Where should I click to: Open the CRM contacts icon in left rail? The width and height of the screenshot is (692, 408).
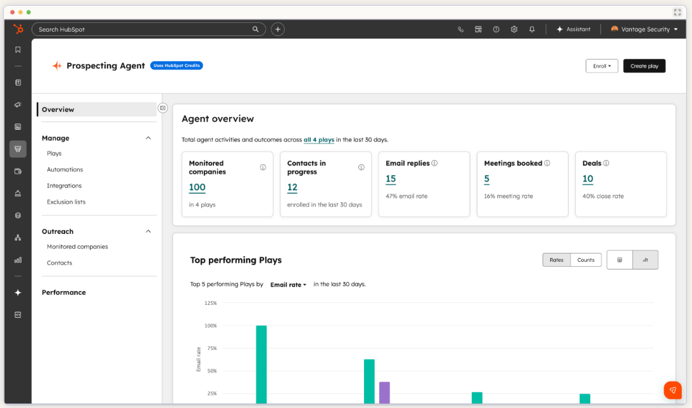(x=18, y=82)
